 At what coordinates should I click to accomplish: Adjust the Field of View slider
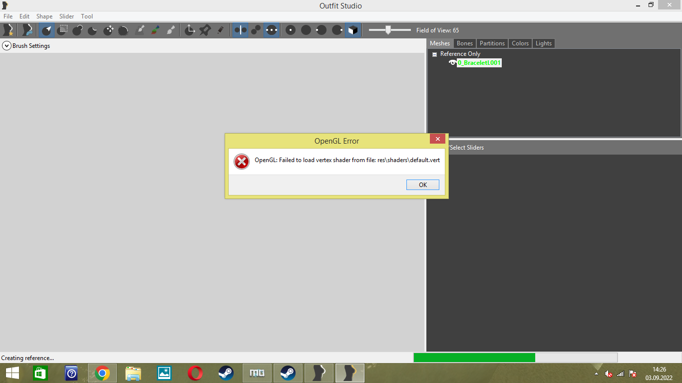pyautogui.click(x=389, y=30)
